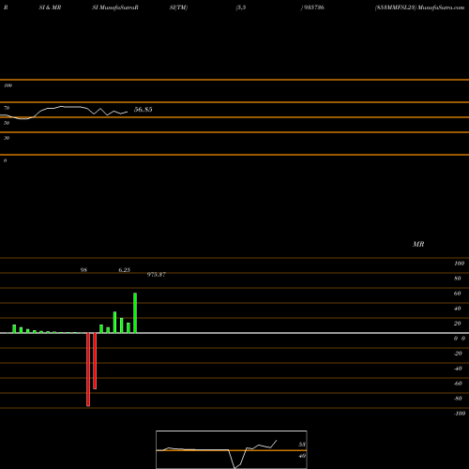Click the RSI value label 56.85

144,110
